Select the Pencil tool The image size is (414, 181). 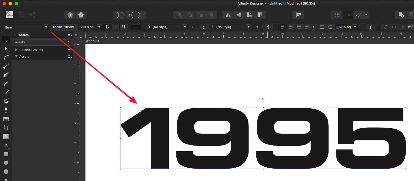tap(6, 84)
